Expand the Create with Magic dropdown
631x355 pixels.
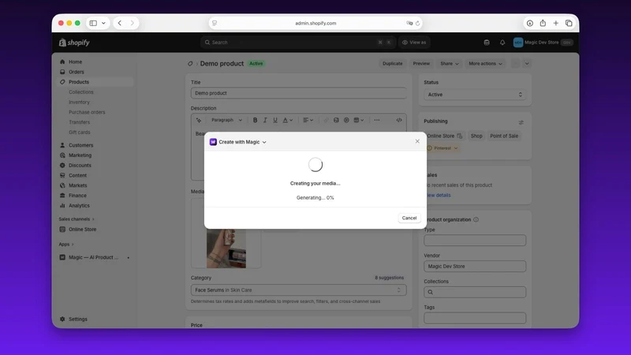pyautogui.click(x=264, y=142)
